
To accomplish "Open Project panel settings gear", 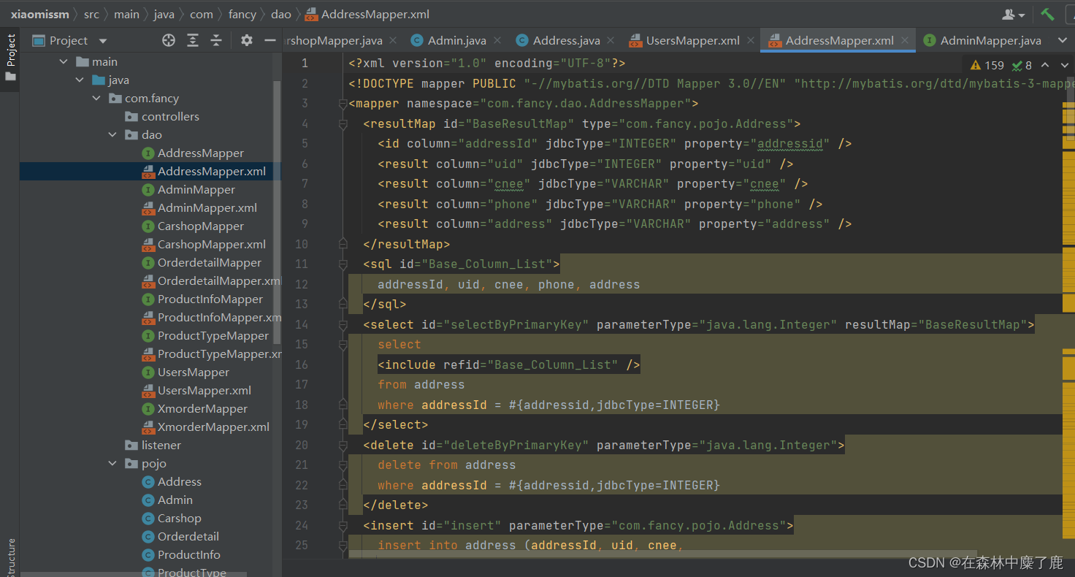I will point(247,41).
